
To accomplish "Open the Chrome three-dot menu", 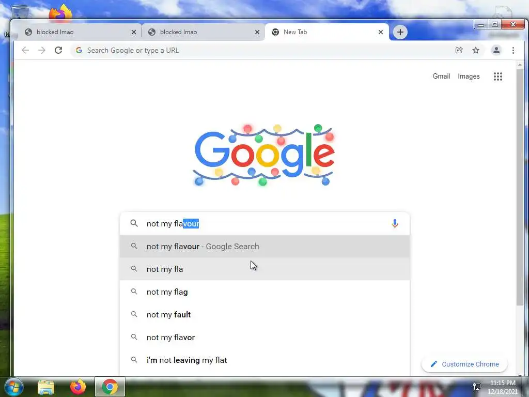I will [513, 50].
